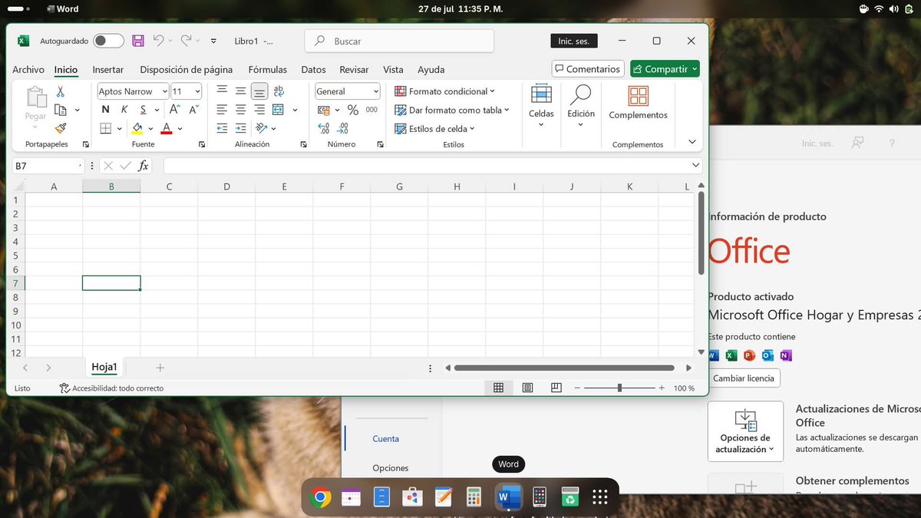Screen dimensions: 921x518
Task: Open Opciones de actualización in Word window
Action: (745, 431)
